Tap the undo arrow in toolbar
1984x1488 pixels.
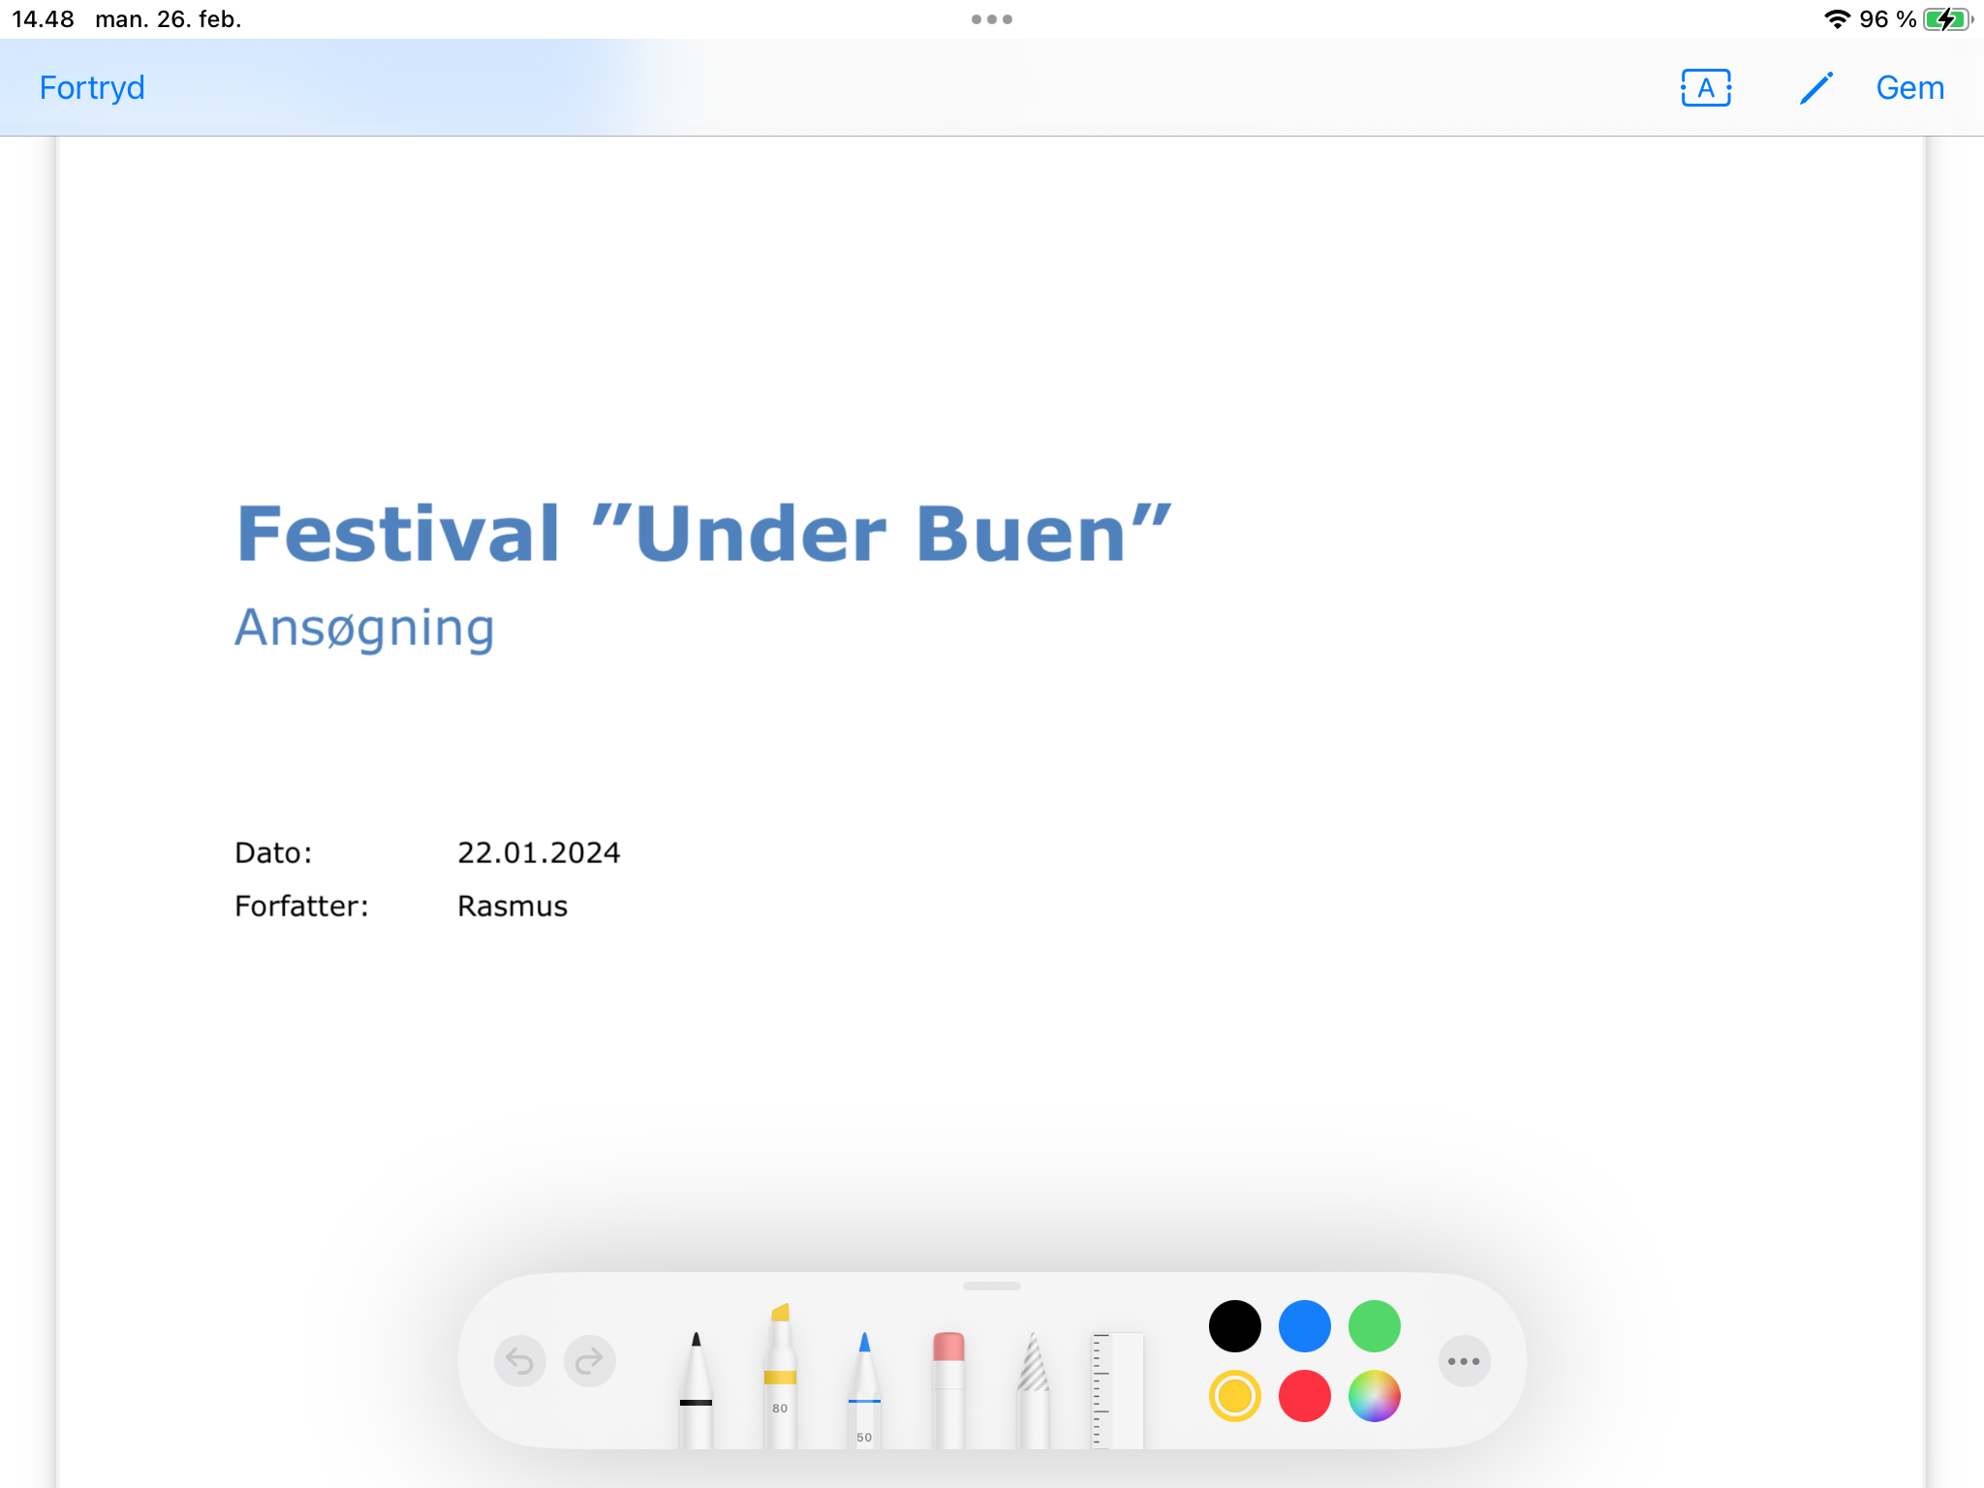(x=520, y=1362)
